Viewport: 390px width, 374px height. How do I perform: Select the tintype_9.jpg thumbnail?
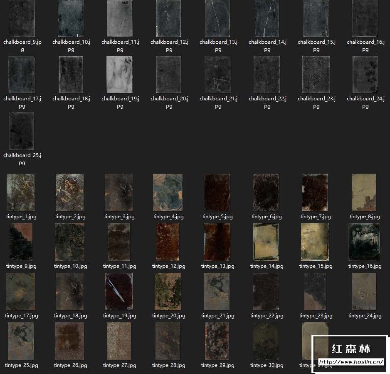click(21, 242)
